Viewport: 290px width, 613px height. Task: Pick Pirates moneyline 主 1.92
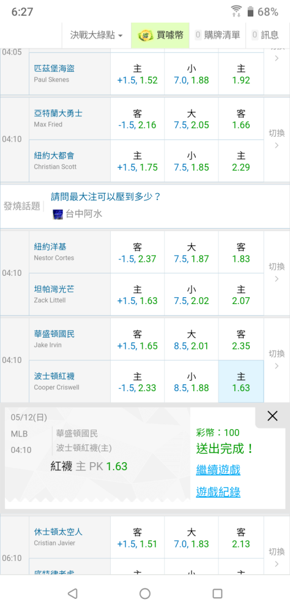tap(241, 74)
